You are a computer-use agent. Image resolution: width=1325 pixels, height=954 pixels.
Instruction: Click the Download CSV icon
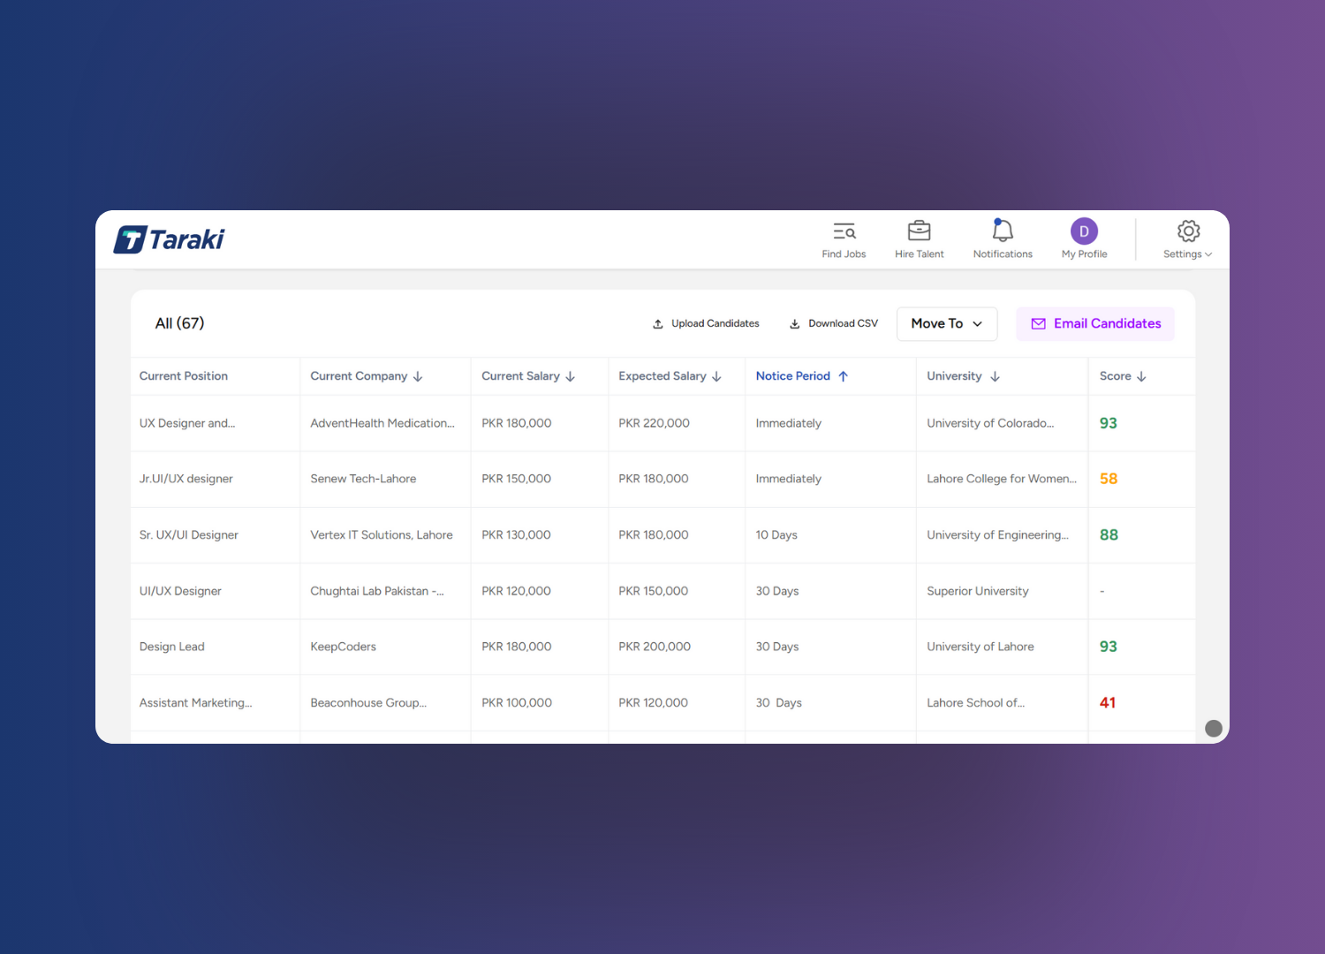(795, 324)
